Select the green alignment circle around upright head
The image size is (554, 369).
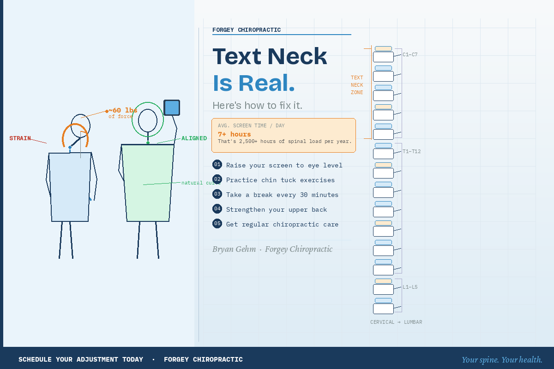click(x=149, y=119)
